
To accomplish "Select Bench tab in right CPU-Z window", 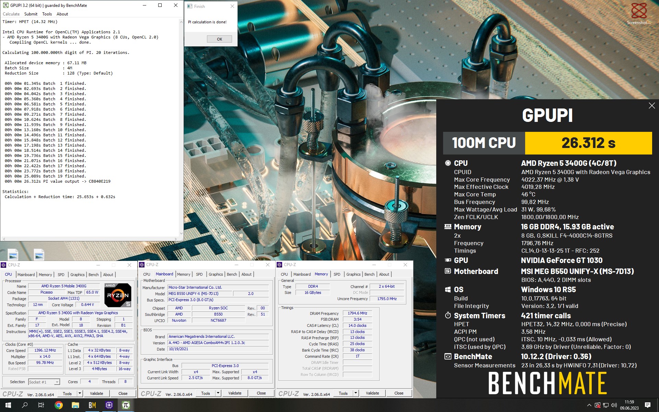I will [369, 274].
